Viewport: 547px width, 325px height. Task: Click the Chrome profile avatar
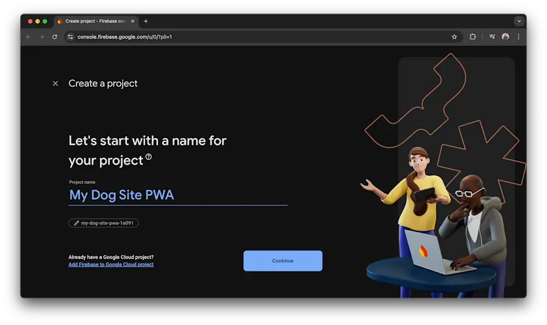(504, 37)
